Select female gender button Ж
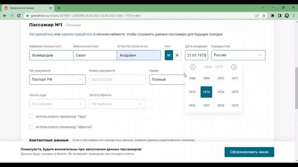298x167 pixels. pos(177,55)
